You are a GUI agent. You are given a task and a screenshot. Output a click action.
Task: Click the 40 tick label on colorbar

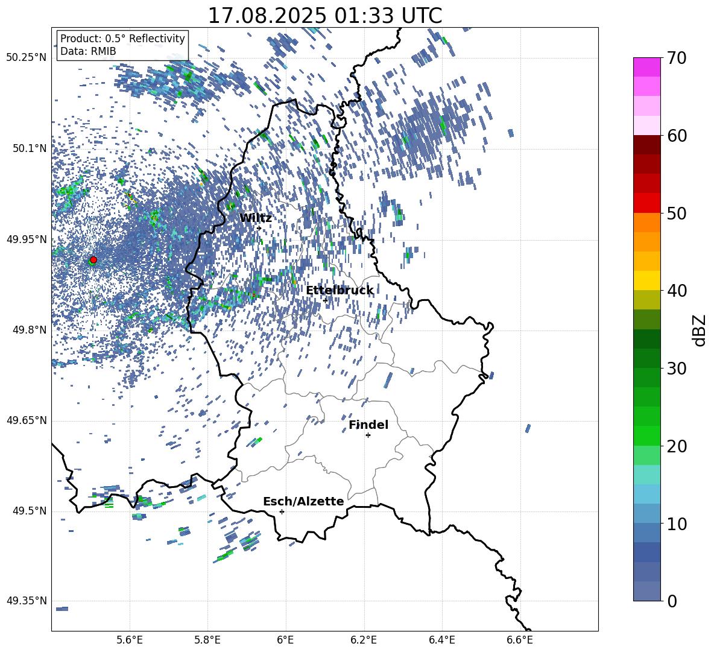point(677,291)
